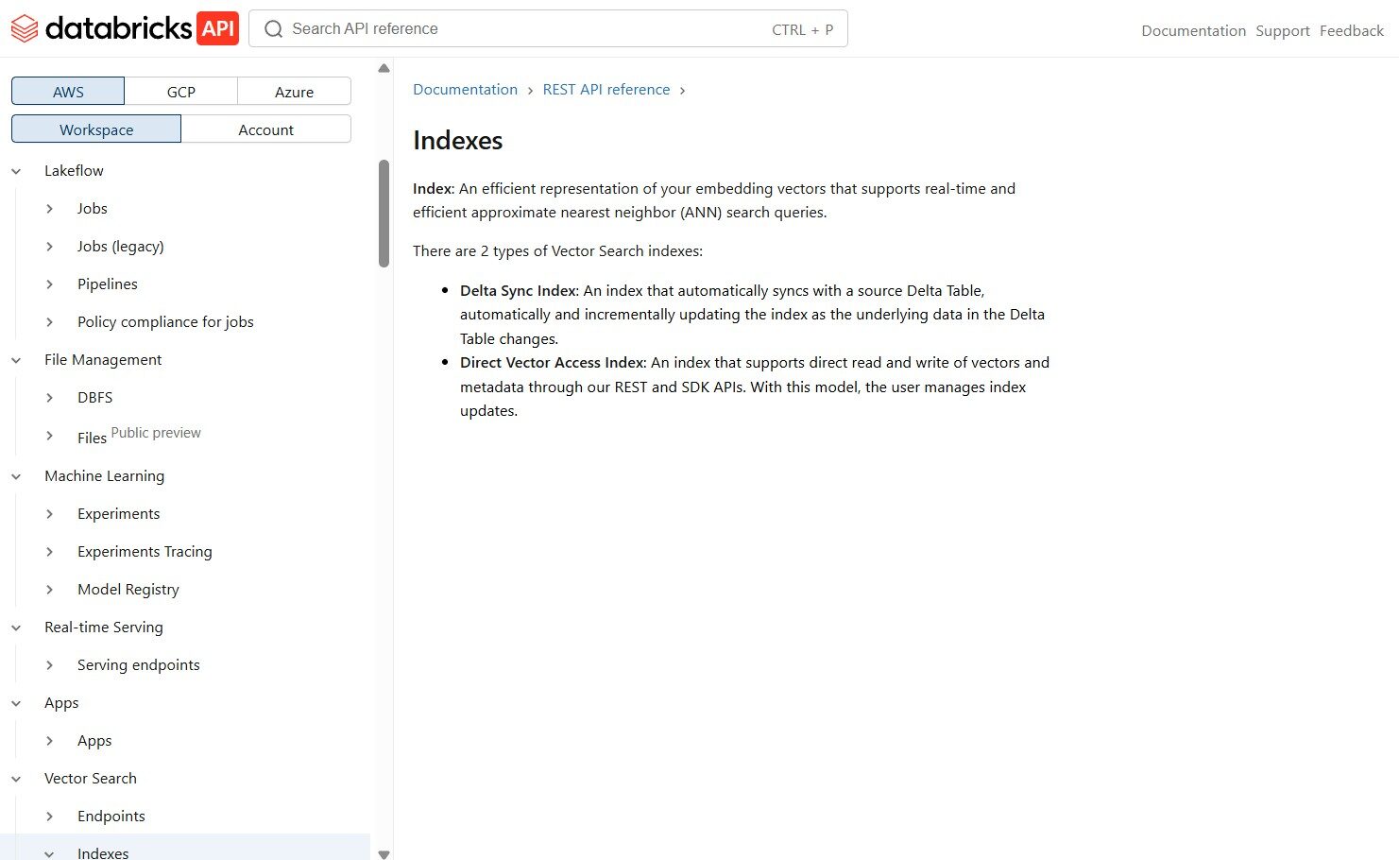Screen dimensions: 1399x860
Task: Select the GCP cloud option
Action: [180, 92]
